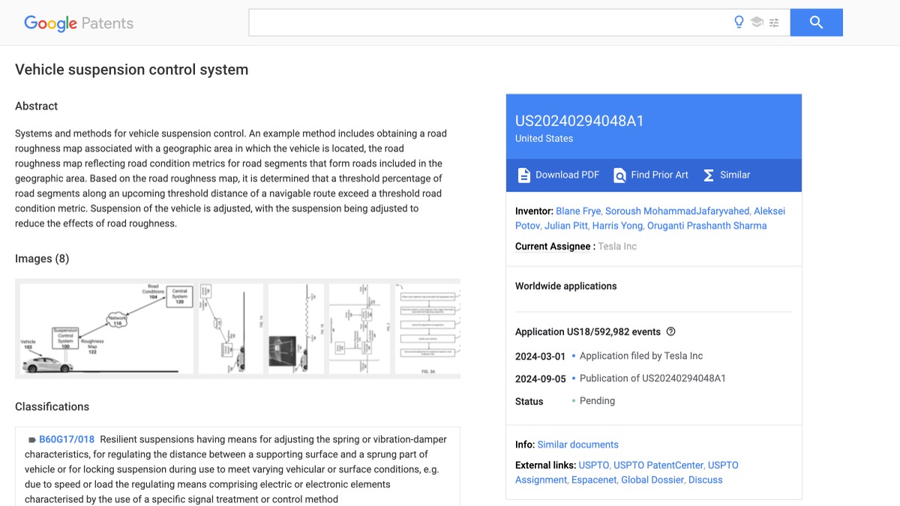Viewport: 900px width, 506px height.
Task: Click the lightbulb search tips icon
Action: 739,22
